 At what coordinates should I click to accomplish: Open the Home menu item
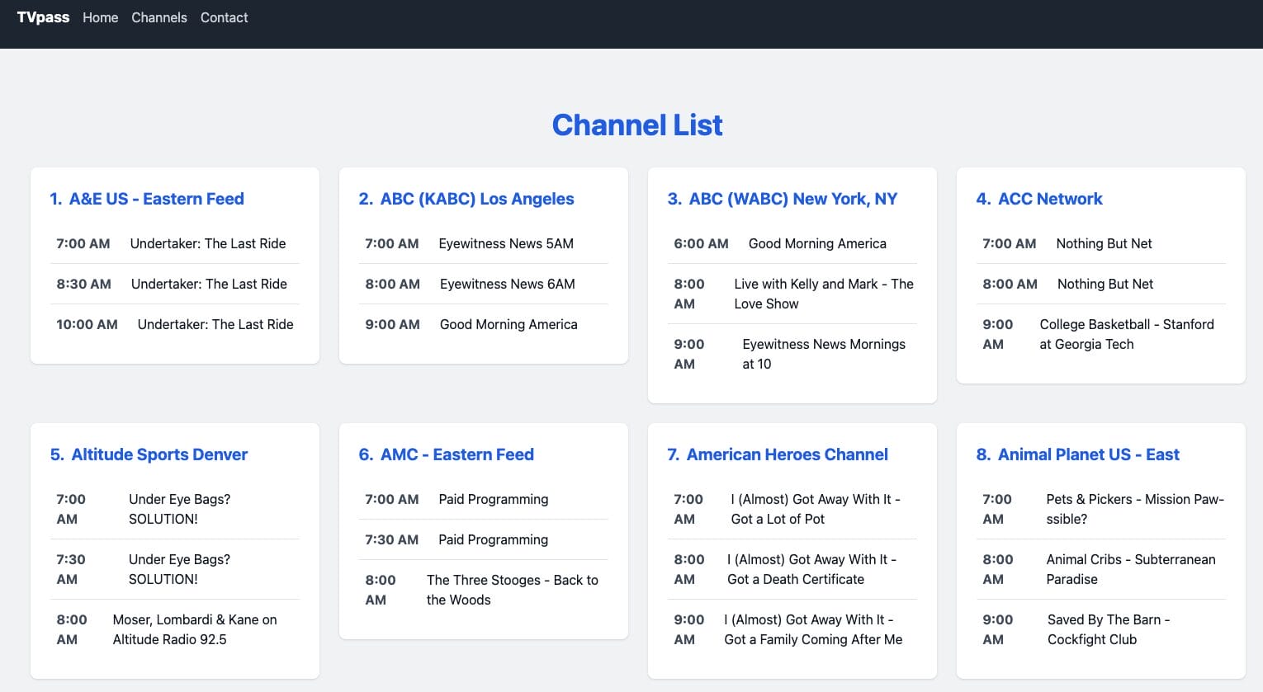[x=100, y=17]
